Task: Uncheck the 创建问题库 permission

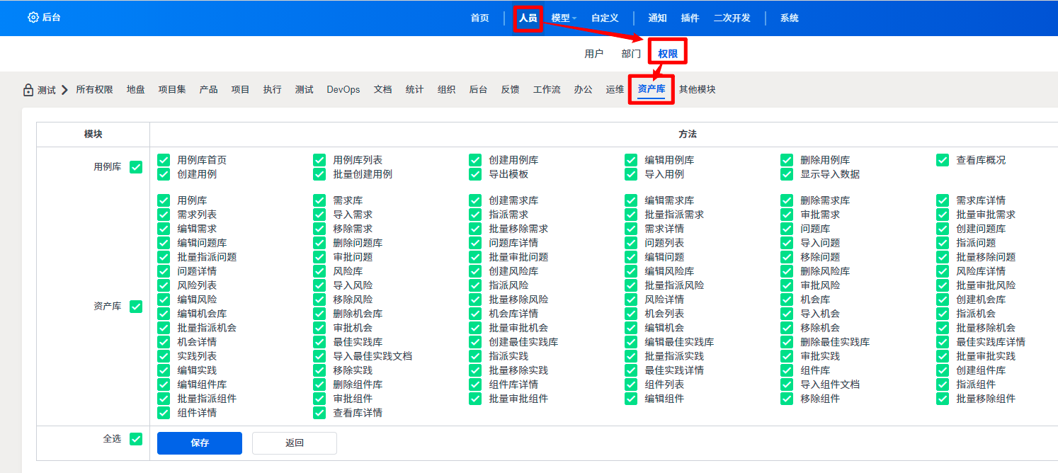Action: click(943, 229)
